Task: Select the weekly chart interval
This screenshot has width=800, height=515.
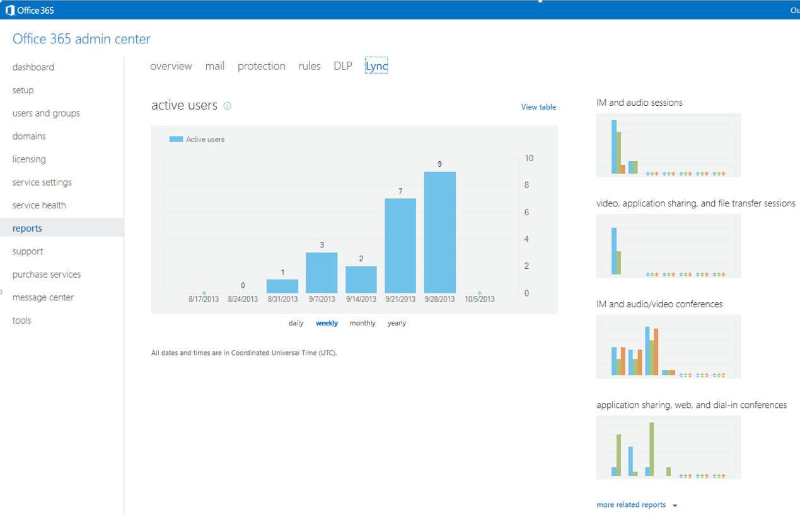Action: [327, 323]
